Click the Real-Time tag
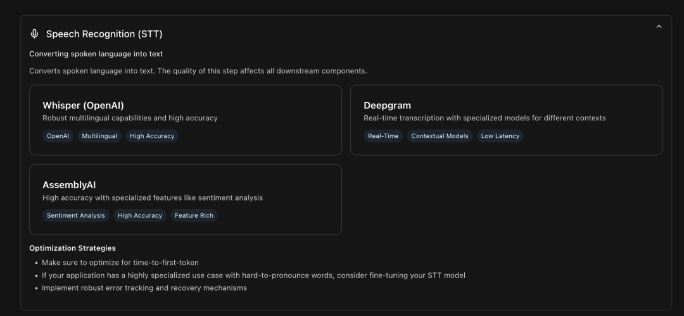This screenshot has width=684, height=316. point(383,136)
